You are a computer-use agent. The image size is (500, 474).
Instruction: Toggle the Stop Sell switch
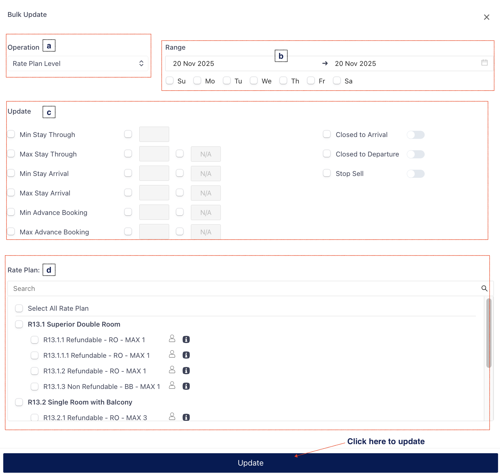[416, 174]
